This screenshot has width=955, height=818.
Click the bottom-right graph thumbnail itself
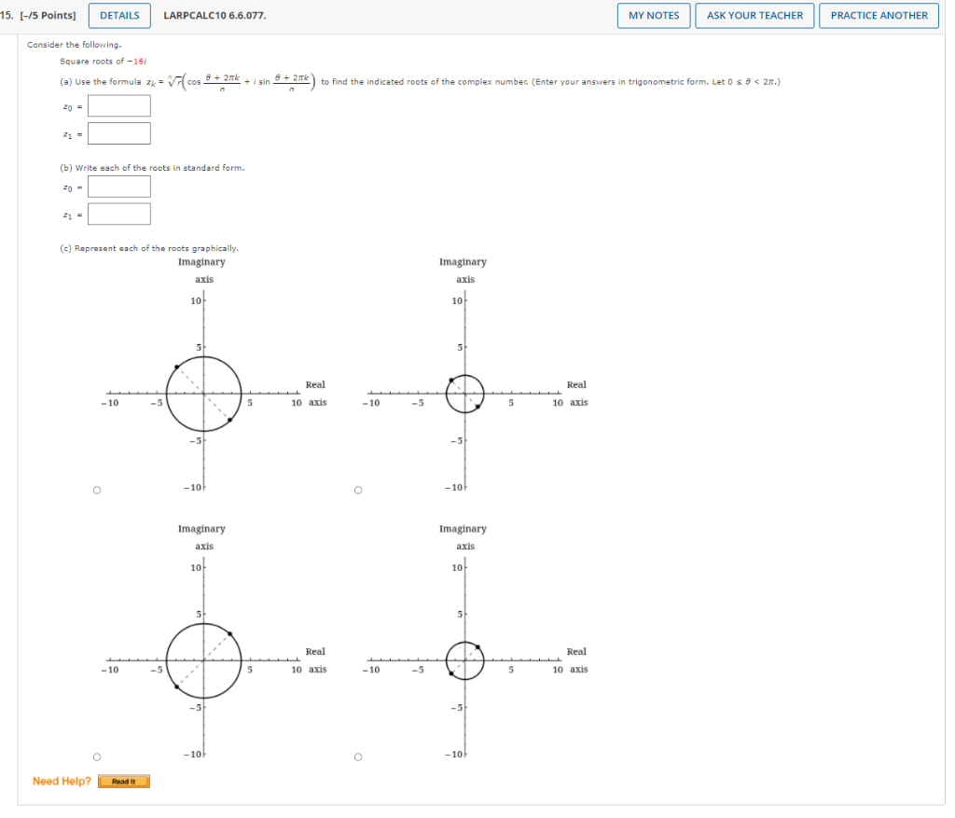pos(464,659)
